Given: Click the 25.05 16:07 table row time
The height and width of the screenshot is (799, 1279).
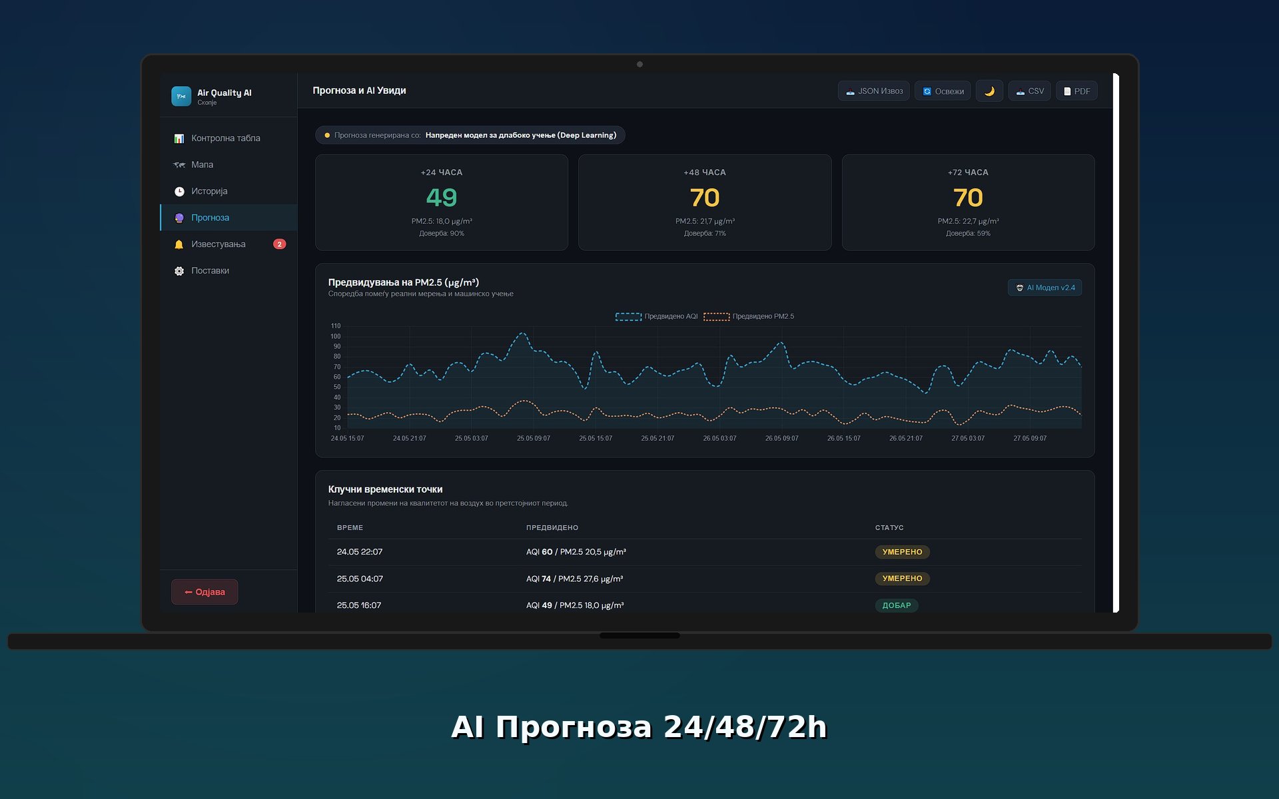Looking at the screenshot, I should coord(359,605).
